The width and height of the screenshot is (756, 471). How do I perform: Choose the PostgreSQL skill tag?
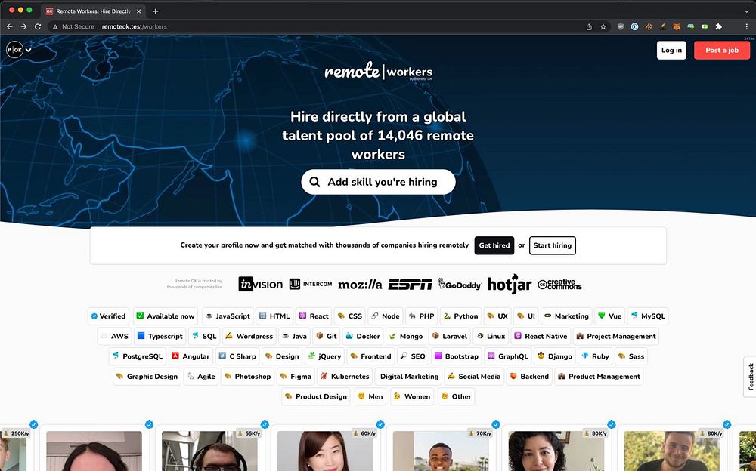[x=138, y=356]
